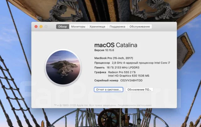Screen dimensions: 201x127
Task: Switch to the Обзор tab
Action: (62, 27)
